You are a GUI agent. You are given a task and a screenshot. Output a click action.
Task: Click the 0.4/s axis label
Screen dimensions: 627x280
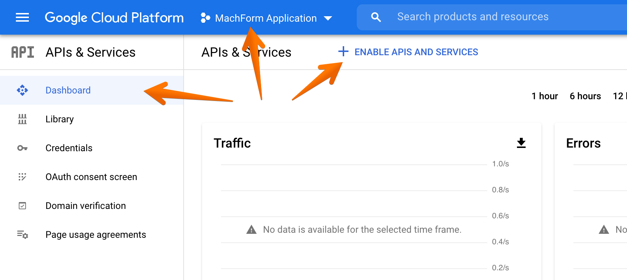[500, 242]
